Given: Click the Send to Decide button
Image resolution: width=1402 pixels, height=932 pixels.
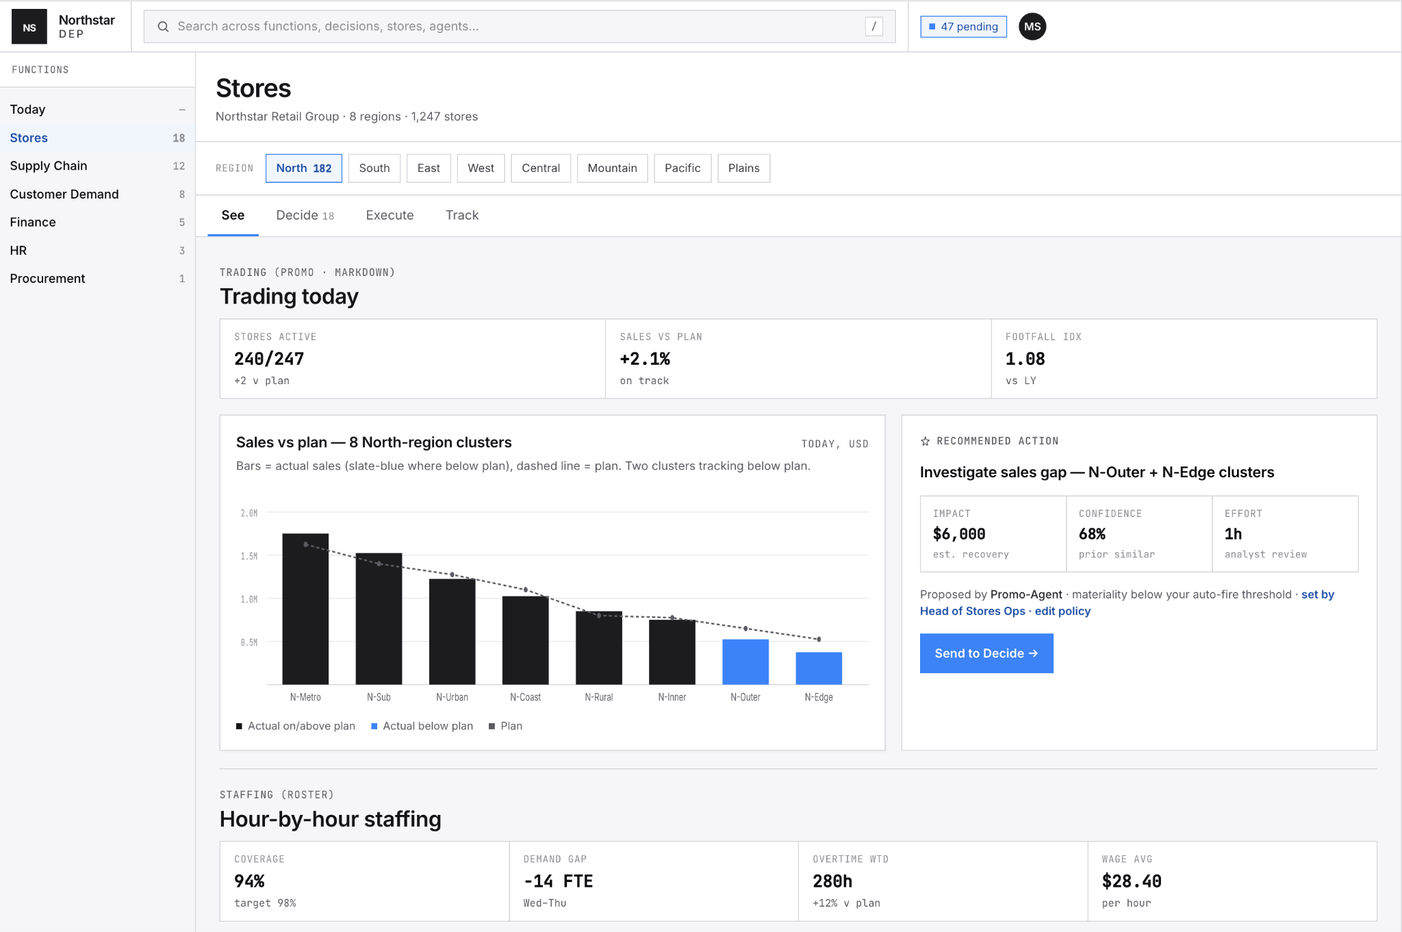Looking at the screenshot, I should click(986, 653).
